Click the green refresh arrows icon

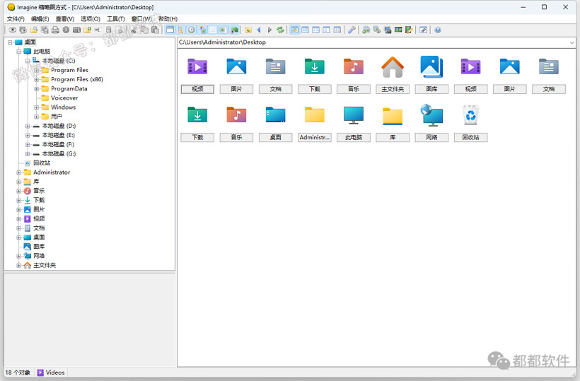click(x=280, y=30)
